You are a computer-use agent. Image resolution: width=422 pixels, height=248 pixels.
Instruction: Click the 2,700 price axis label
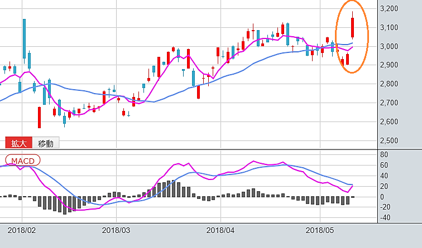[x=389, y=103]
